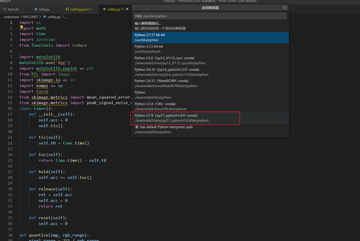Select Python 3.6.12 MaskRCNN conda interpreter
The width and height of the screenshot is (360, 241).
click(x=210, y=83)
